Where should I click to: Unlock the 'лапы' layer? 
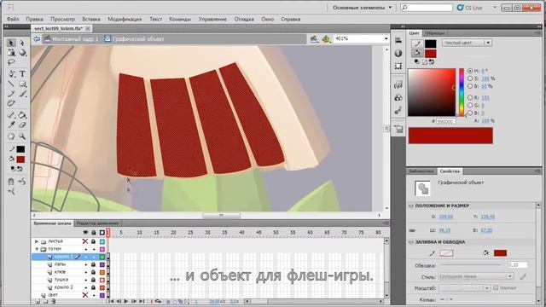pyautogui.click(x=93, y=264)
